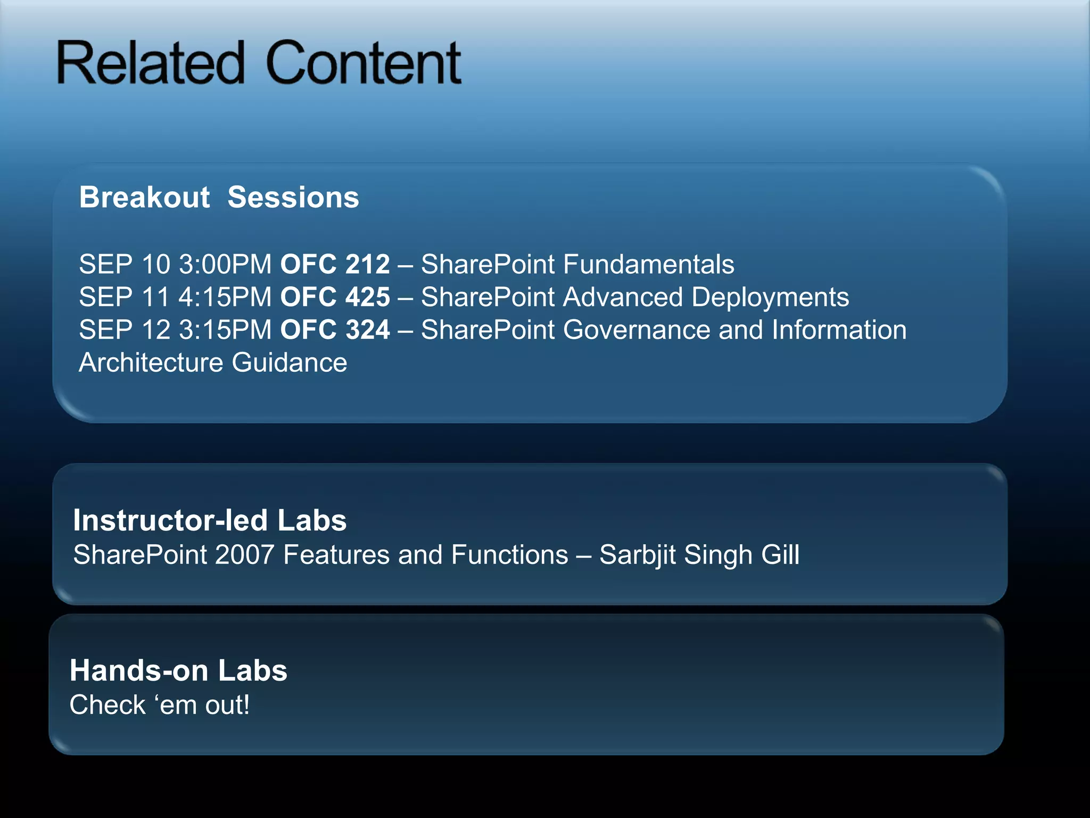This screenshot has width=1090, height=818.
Task: Click the Architecture Guidance text line
Action: (213, 363)
